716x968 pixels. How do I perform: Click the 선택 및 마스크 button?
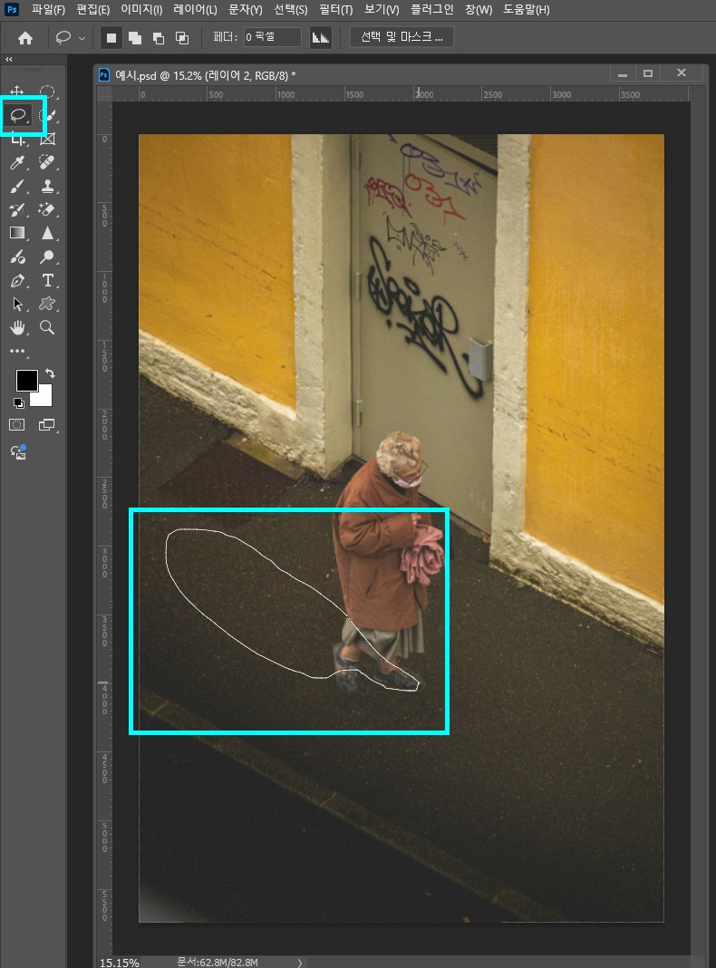click(402, 37)
